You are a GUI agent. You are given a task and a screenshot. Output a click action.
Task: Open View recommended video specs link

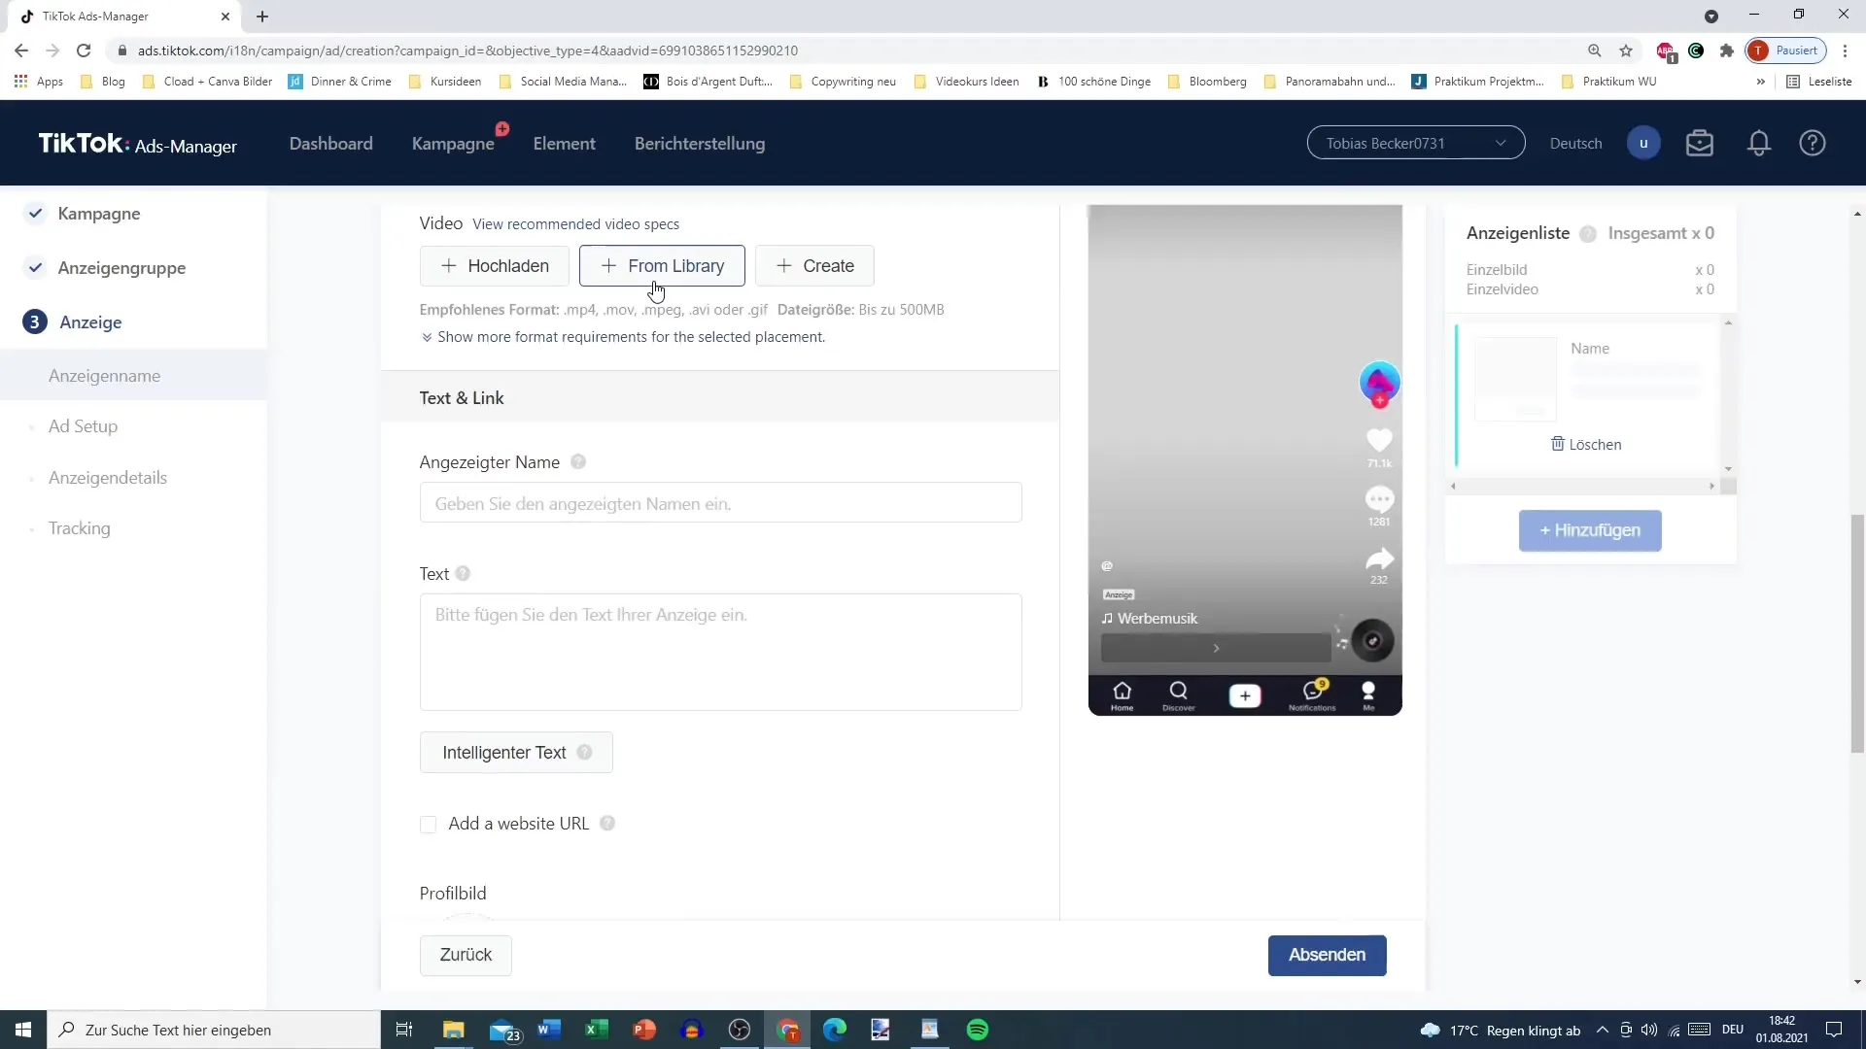click(x=576, y=224)
